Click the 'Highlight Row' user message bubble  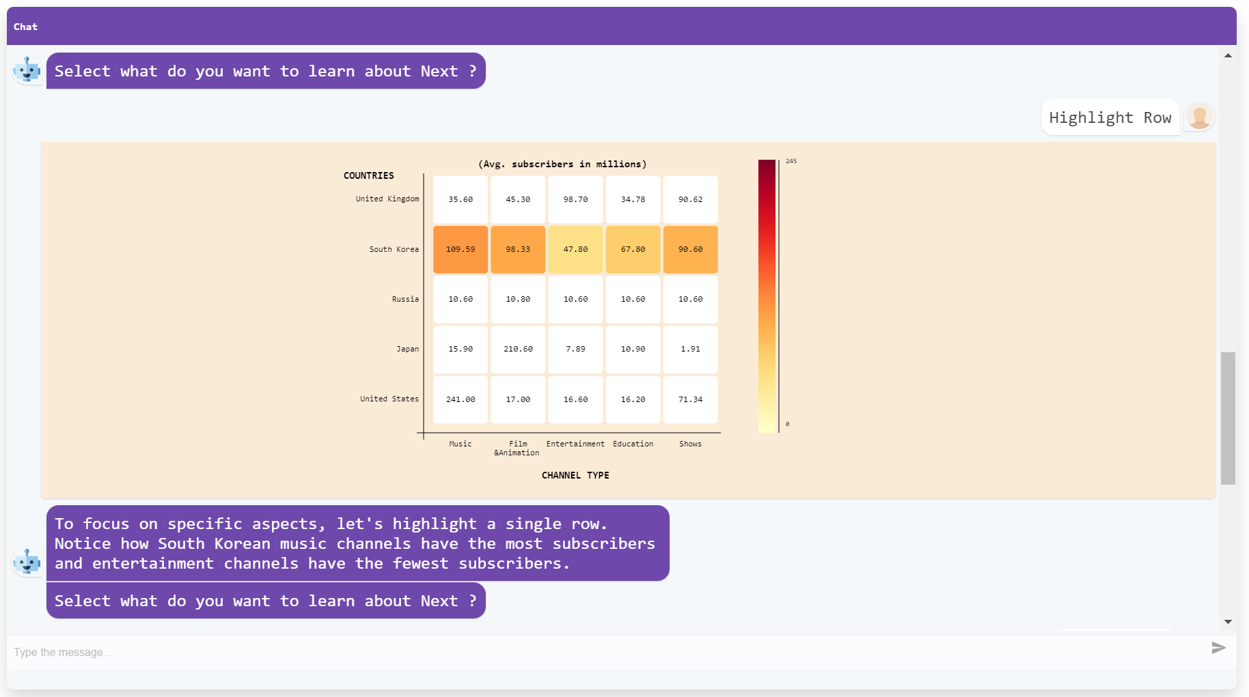[x=1110, y=117]
